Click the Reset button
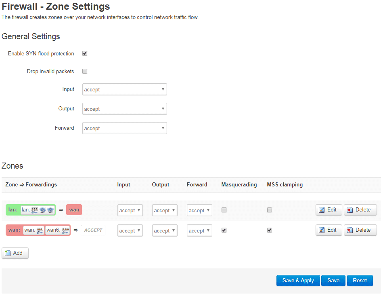The width and height of the screenshot is (383, 296). click(360, 281)
